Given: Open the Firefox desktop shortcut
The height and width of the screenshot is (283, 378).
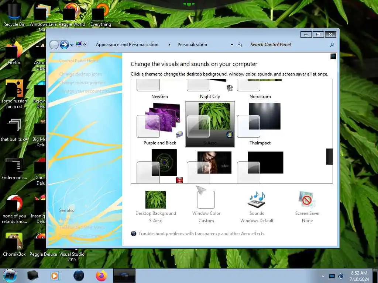Looking at the screenshot, I should point(14,53).
